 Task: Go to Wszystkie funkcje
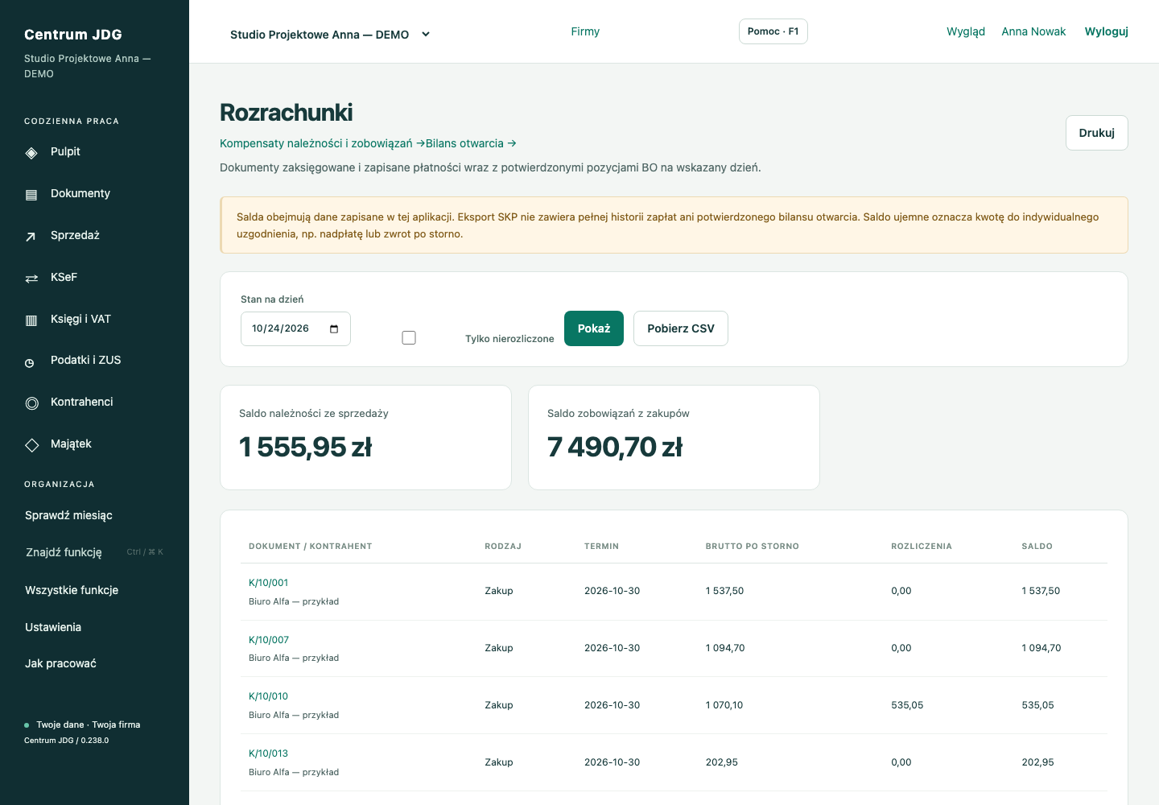(72, 590)
